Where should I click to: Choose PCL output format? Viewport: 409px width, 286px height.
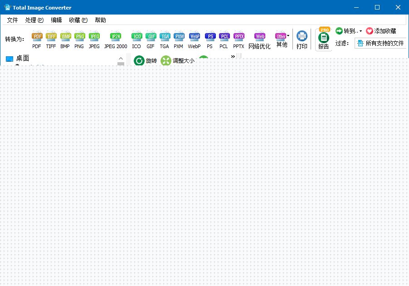pos(224,39)
